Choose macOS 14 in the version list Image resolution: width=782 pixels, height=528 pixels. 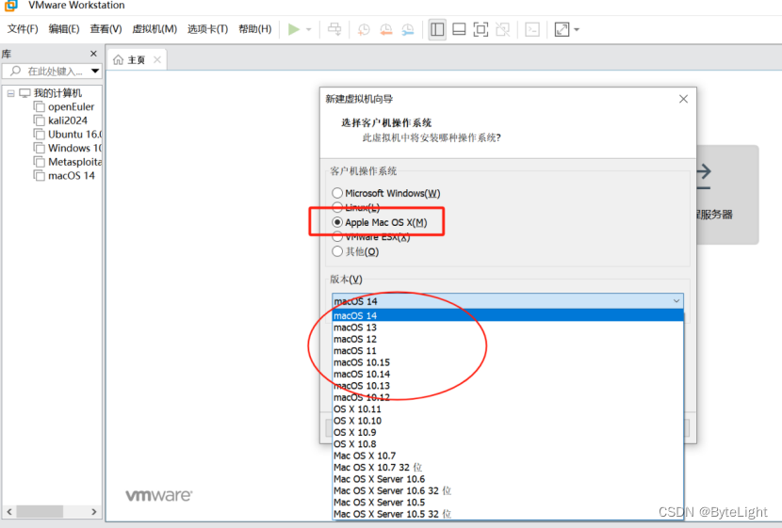508,316
